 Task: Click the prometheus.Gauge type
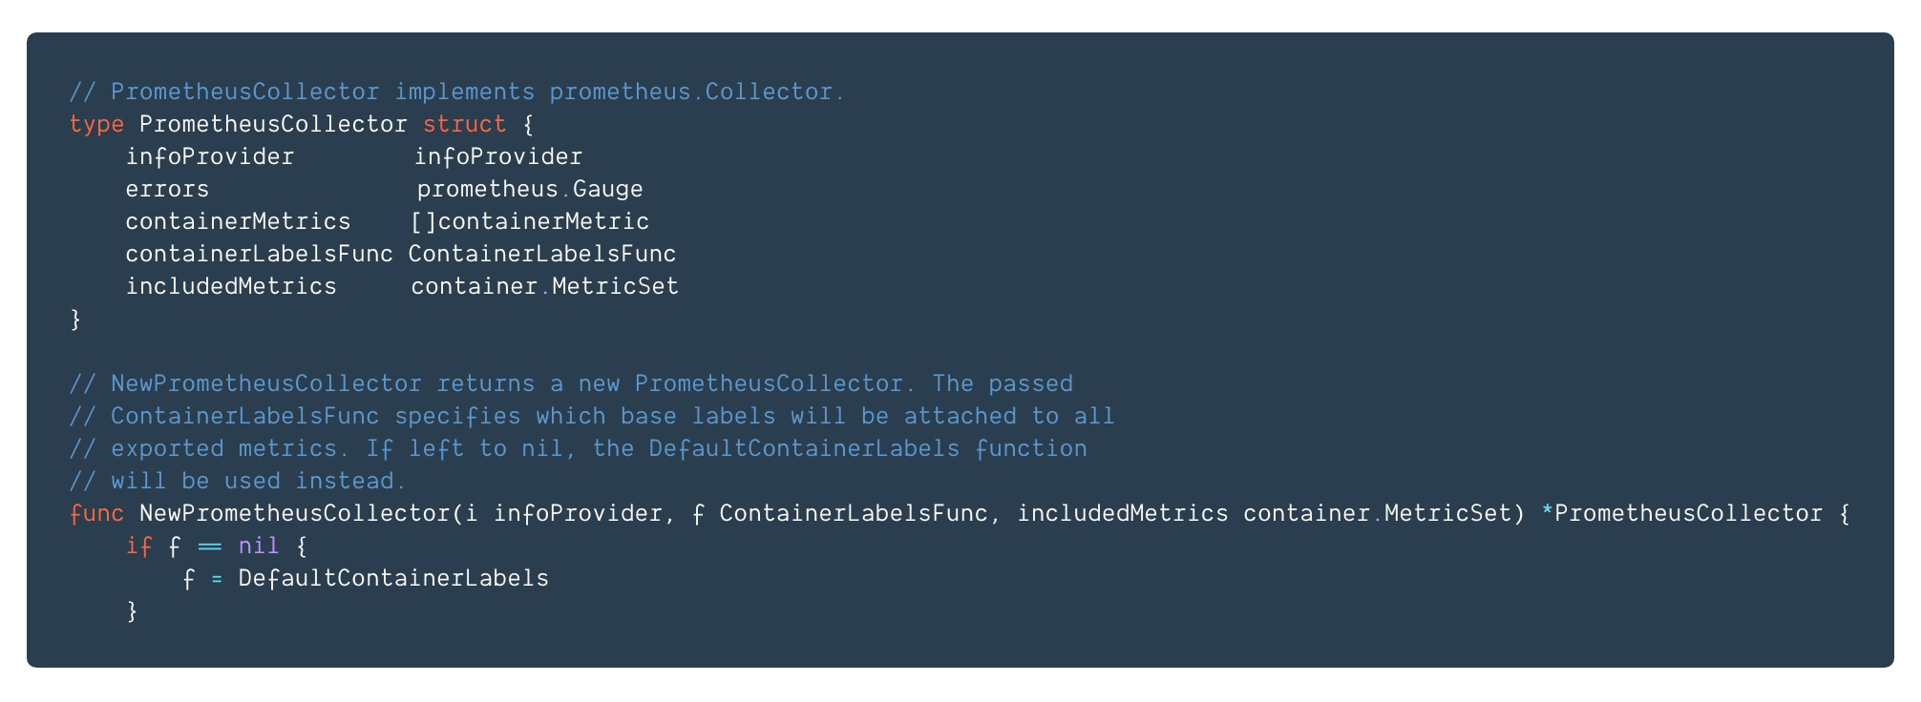pos(530,190)
